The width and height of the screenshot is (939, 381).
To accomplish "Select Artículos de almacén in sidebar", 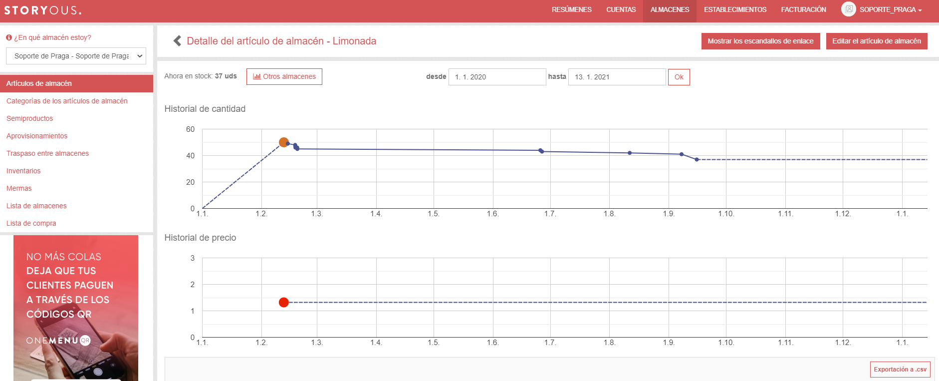I will 76,83.
